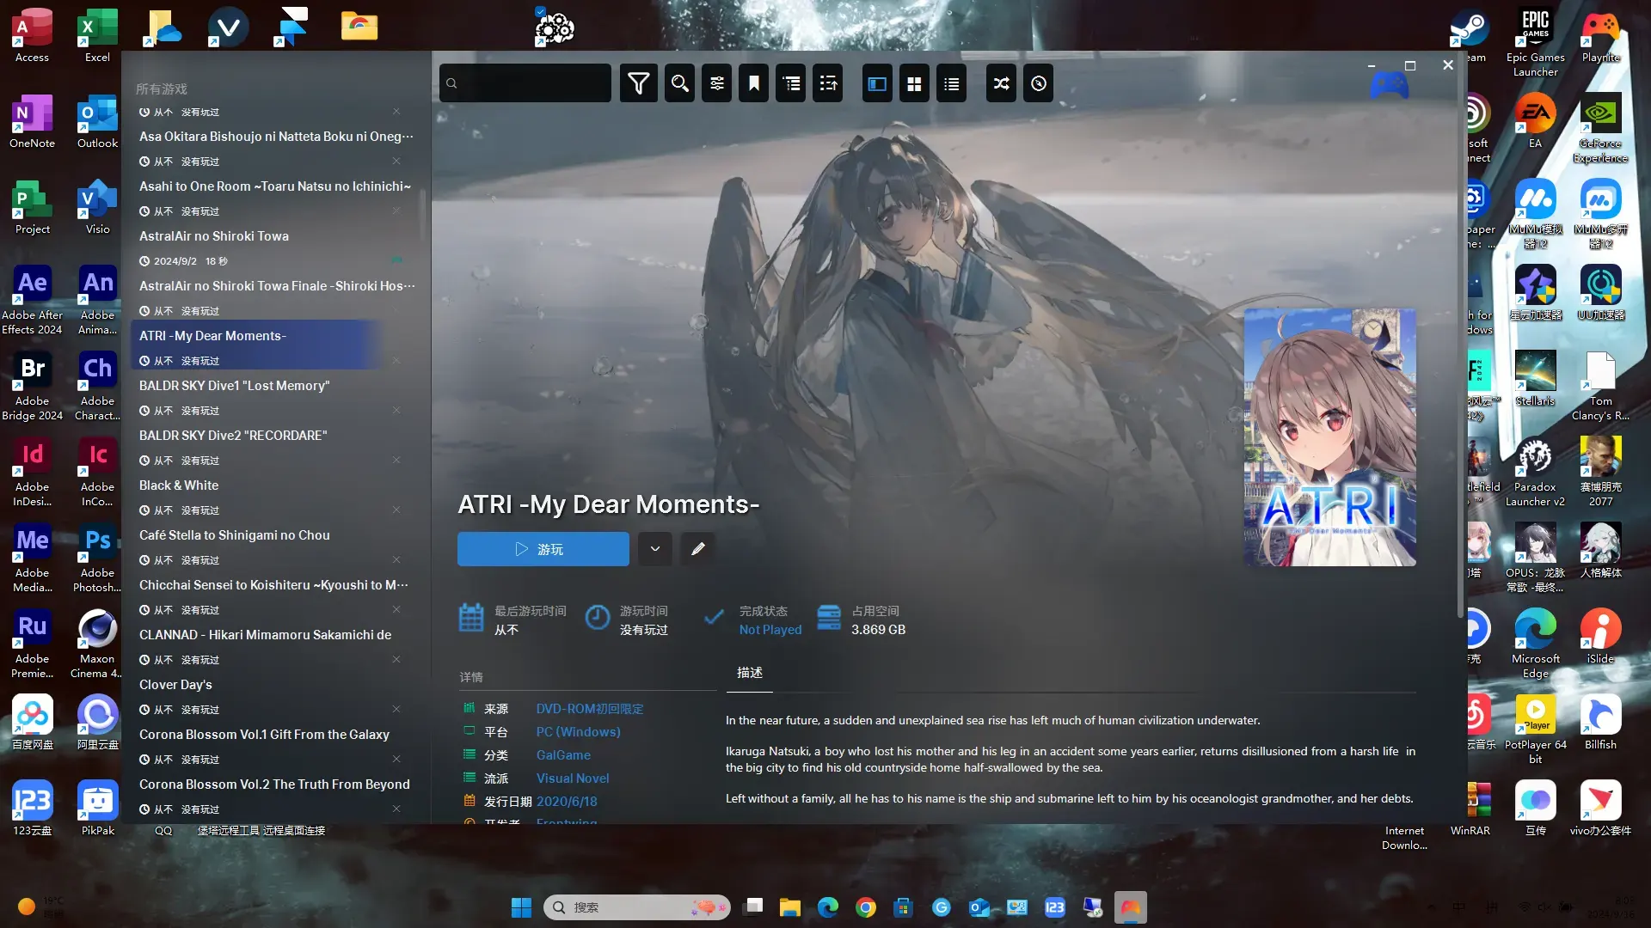Open Google Chrome from the taskbar
Screen dimensions: 1651x928
pyautogui.click(x=865, y=907)
